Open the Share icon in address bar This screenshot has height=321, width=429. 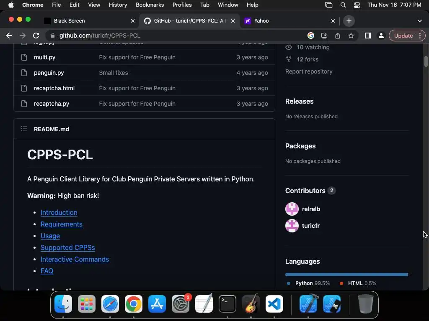[x=338, y=36]
